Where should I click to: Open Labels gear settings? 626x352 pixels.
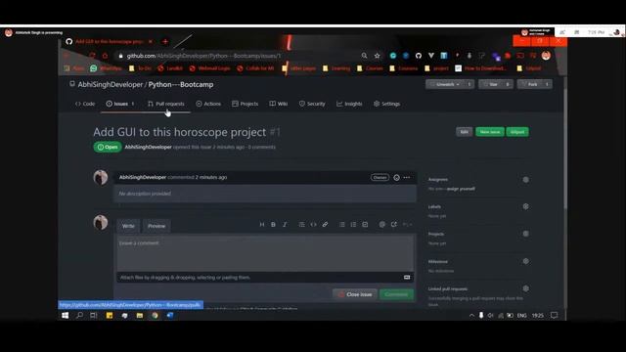526,206
